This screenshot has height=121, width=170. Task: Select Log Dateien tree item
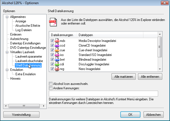pos(23,30)
